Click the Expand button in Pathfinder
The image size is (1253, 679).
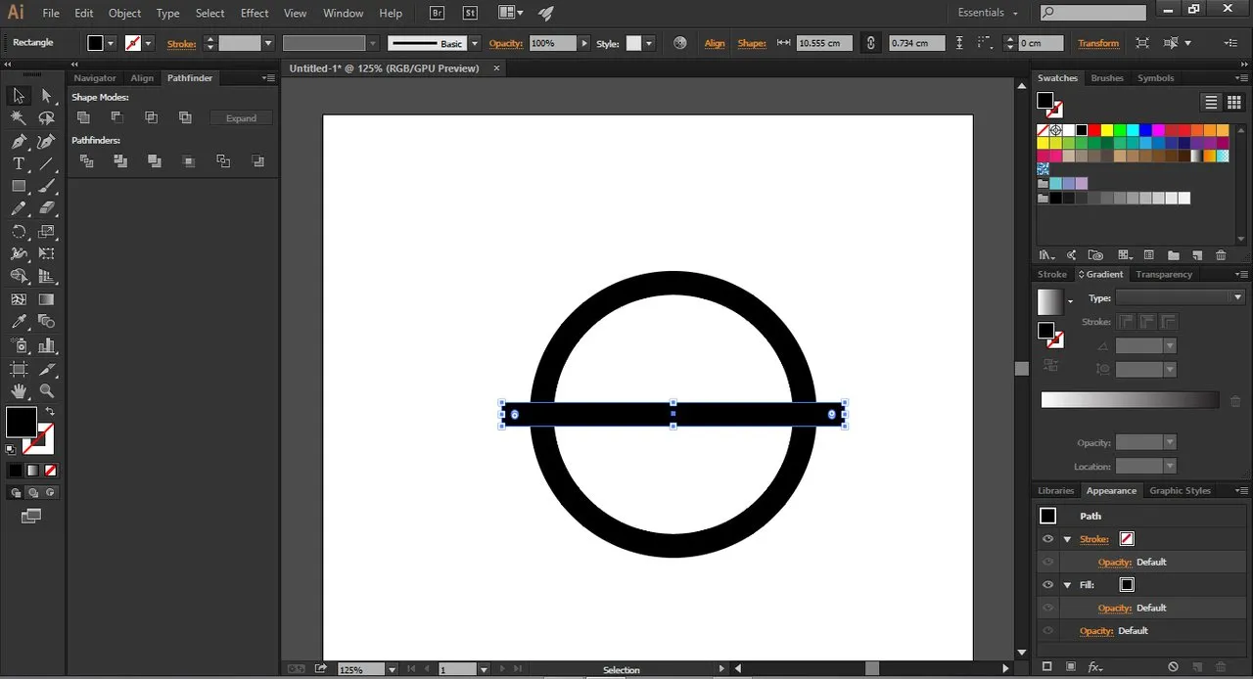[241, 117]
